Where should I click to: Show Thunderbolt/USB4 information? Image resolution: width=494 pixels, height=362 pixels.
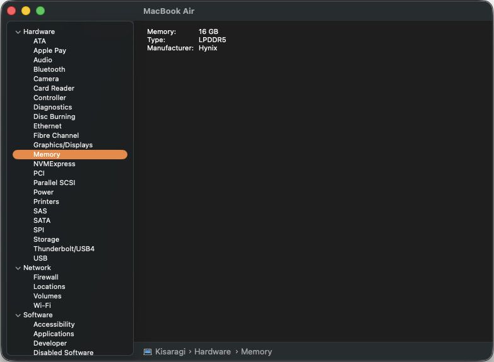click(x=64, y=249)
